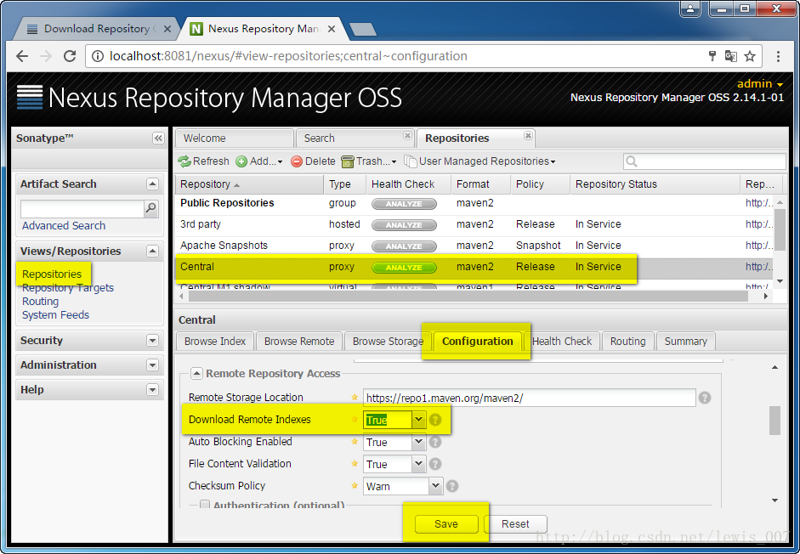The image size is (800, 554).
Task: Open Download Remote Indexes dropdown
Action: pos(418,420)
